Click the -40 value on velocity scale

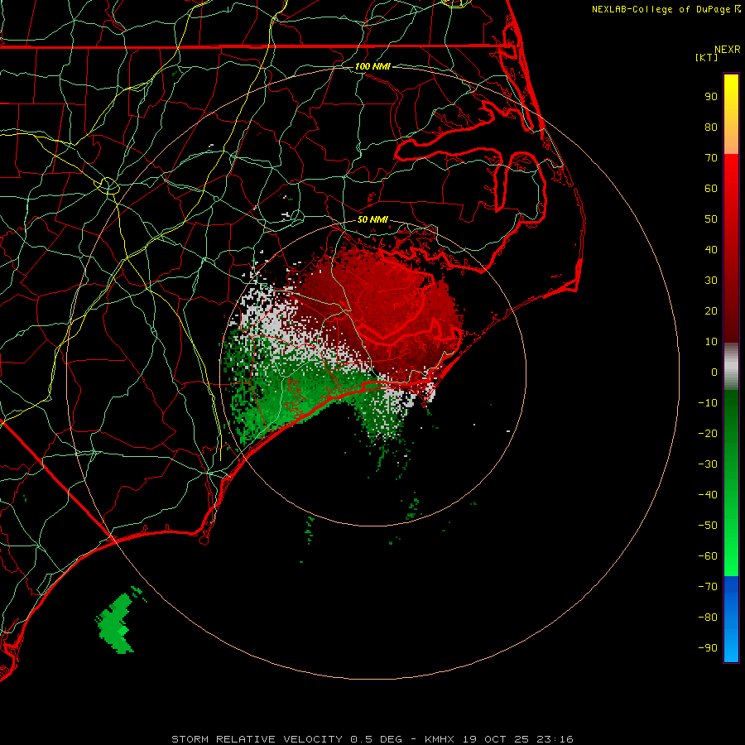708,495
